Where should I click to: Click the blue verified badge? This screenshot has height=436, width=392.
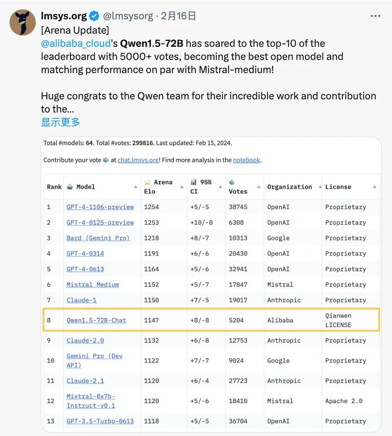(x=95, y=16)
